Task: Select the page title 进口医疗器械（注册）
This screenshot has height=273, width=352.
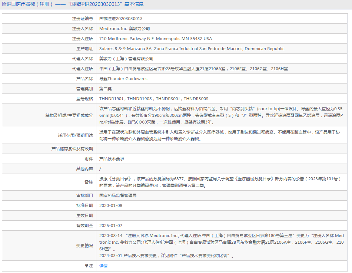Action: (29, 4)
